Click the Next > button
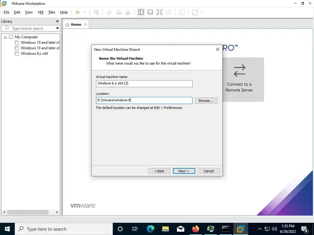 point(184,171)
